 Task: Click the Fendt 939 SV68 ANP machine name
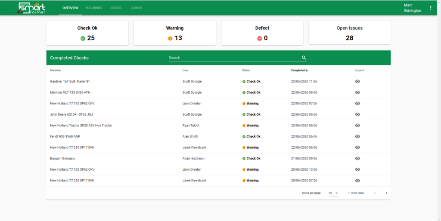[65, 136]
